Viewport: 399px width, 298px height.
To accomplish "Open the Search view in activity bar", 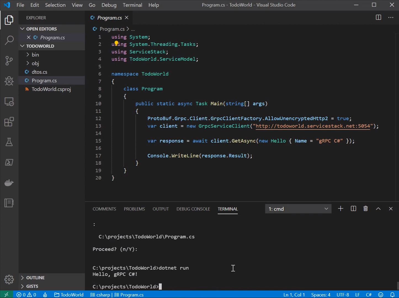I will [9, 40].
